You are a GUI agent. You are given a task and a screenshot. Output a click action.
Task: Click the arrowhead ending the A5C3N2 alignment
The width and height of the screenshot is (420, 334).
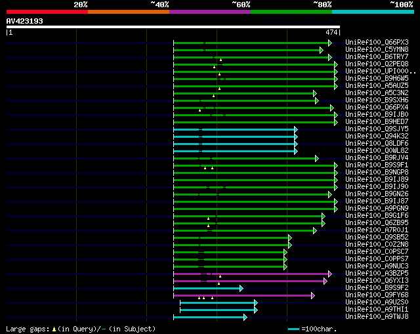pos(315,93)
